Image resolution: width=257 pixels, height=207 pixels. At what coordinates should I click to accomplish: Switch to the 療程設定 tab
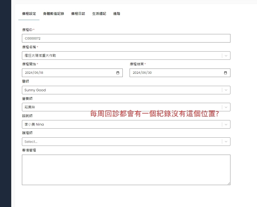(x=29, y=14)
